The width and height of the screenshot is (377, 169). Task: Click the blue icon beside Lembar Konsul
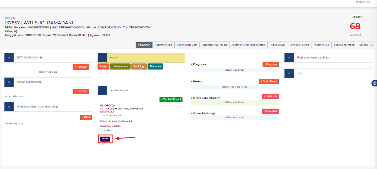[x=102, y=90]
